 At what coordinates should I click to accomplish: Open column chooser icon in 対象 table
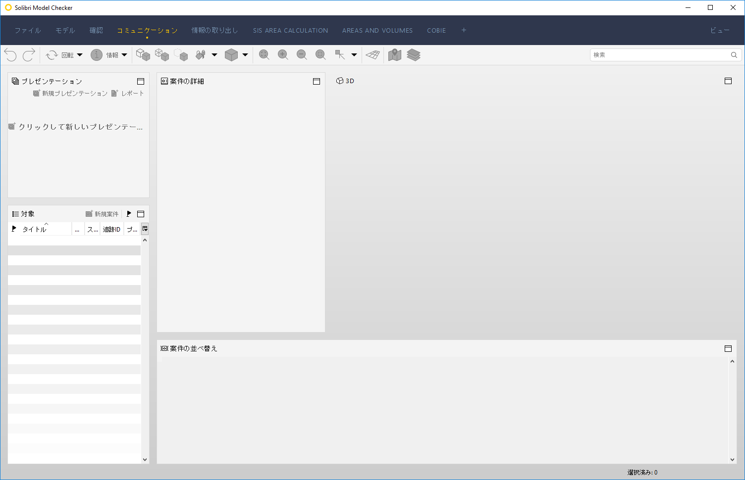145,229
